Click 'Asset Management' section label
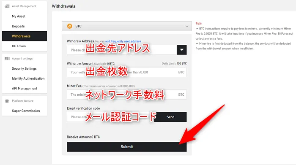The image size is (296, 165). point(24,6)
